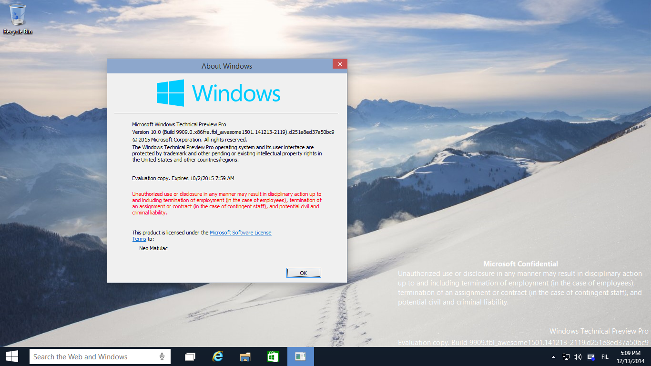Open the clock and calendar flyout
The height and width of the screenshot is (366, 651).
(x=630, y=356)
